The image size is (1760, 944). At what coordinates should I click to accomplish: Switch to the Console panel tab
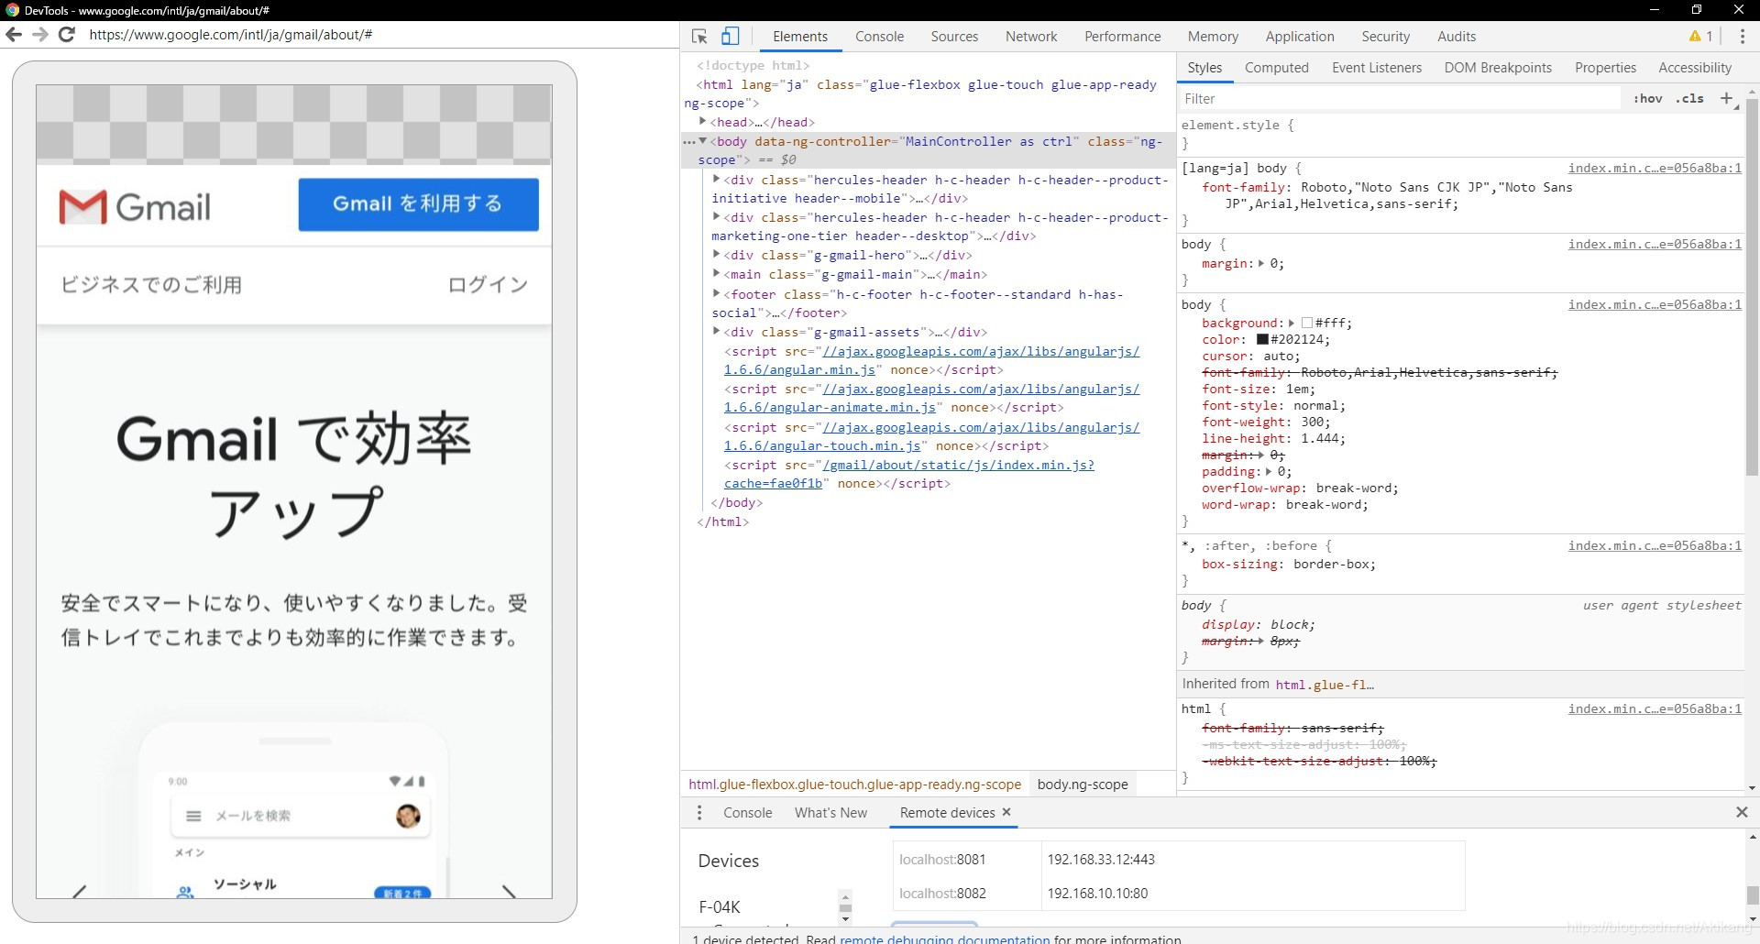pos(879,37)
